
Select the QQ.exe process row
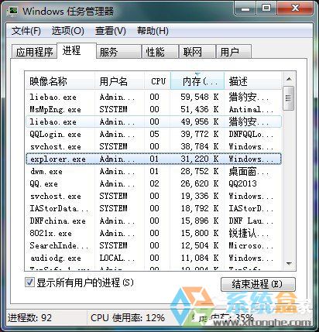(153, 183)
